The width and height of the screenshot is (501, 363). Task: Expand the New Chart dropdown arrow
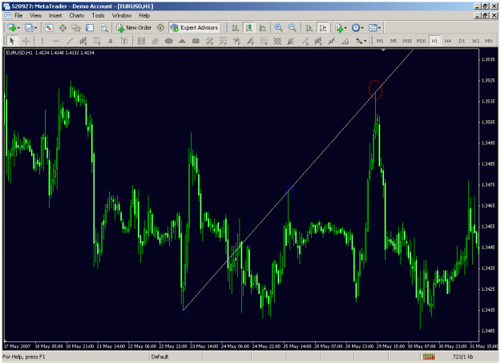18,28
